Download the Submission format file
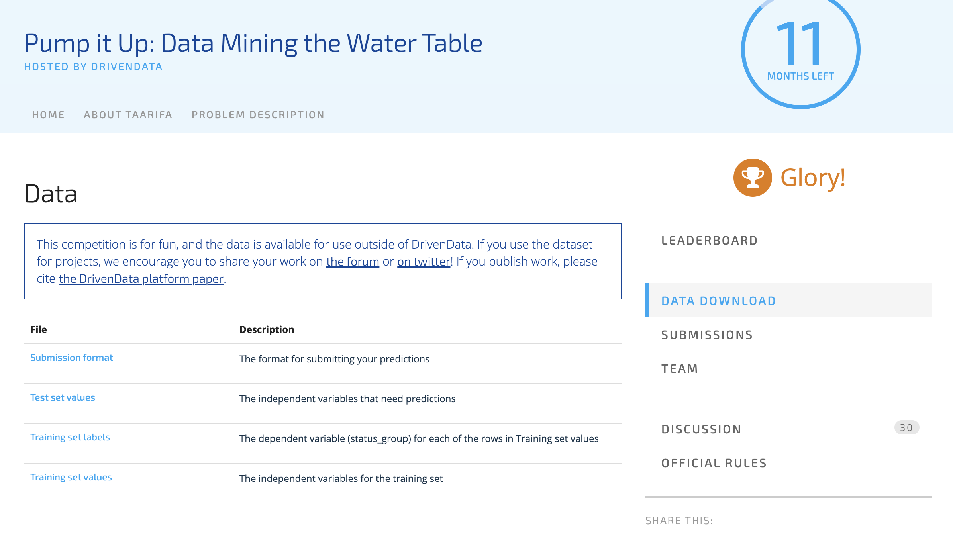This screenshot has height=548, width=953. click(72, 358)
